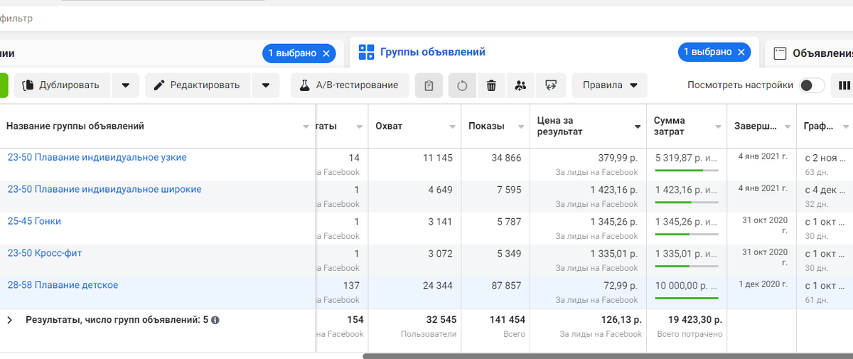This screenshot has width=853, height=359.
Task: Click impressions value 87 857
Action: coord(506,286)
